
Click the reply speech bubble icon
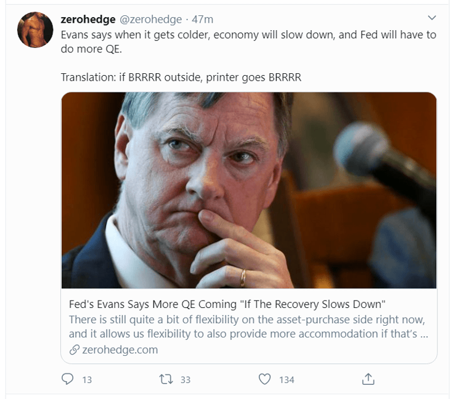tap(68, 379)
